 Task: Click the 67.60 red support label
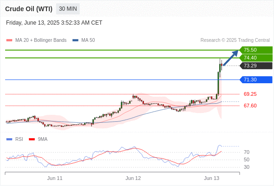pos(250,106)
